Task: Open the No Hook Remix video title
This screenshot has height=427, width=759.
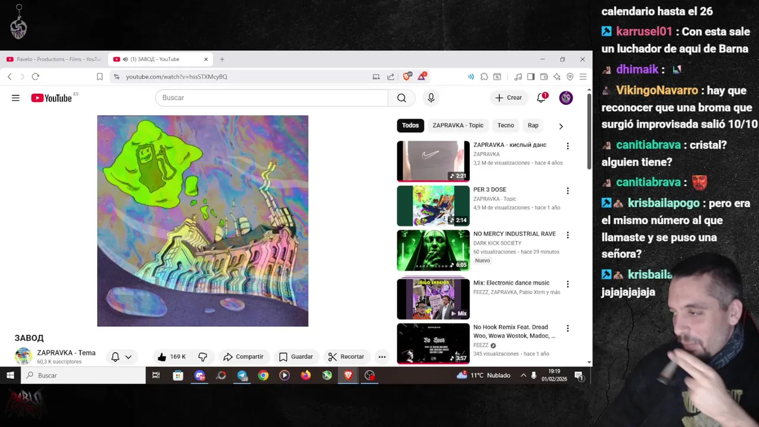Action: pos(514,332)
